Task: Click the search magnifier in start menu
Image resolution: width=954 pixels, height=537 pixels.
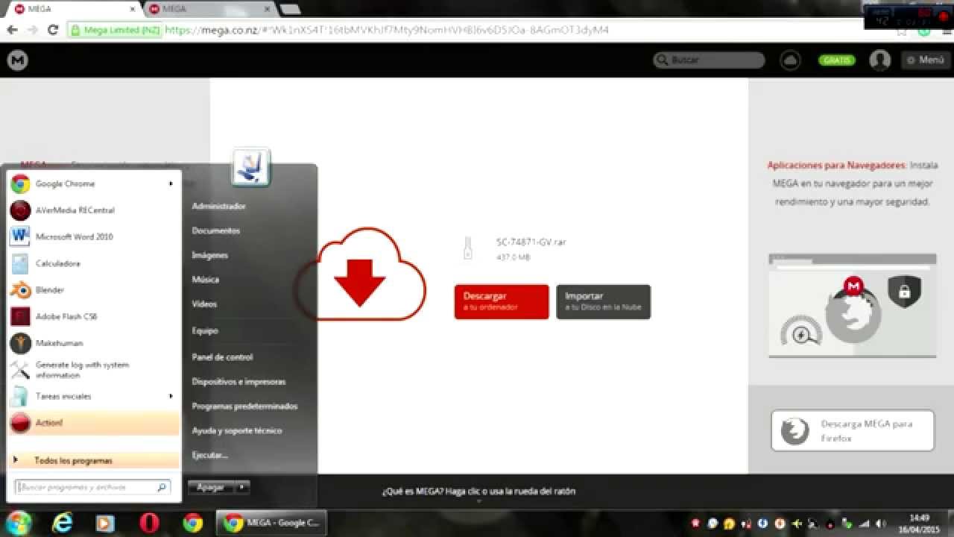Action: (x=162, y=488)
